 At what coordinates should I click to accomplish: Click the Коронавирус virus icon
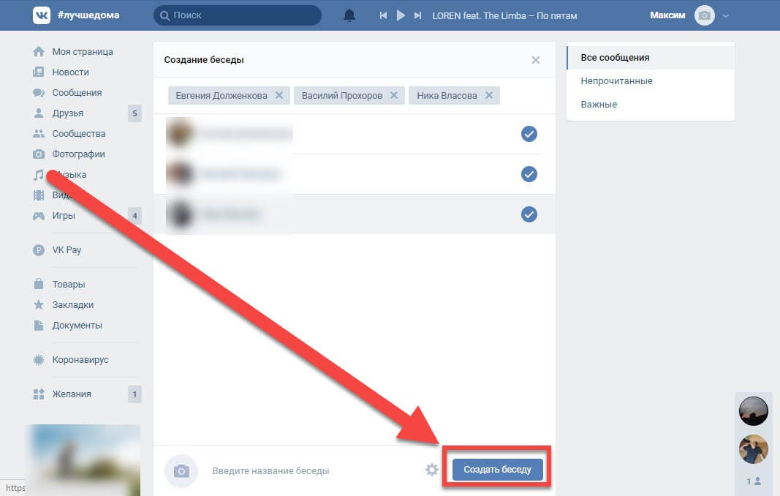pyautogui.click(x=38, y=359)
